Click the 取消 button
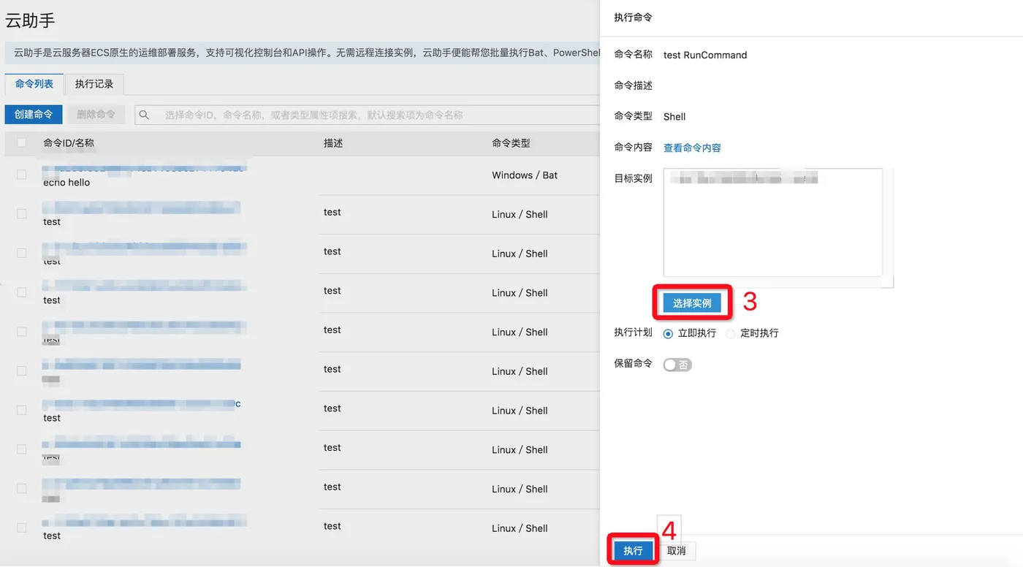1023x567 pixels. pyautogui.click(x=677, y=551)
